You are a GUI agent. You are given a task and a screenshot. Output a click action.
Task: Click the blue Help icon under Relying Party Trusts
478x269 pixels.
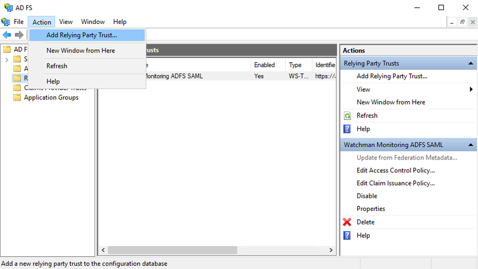347,129
